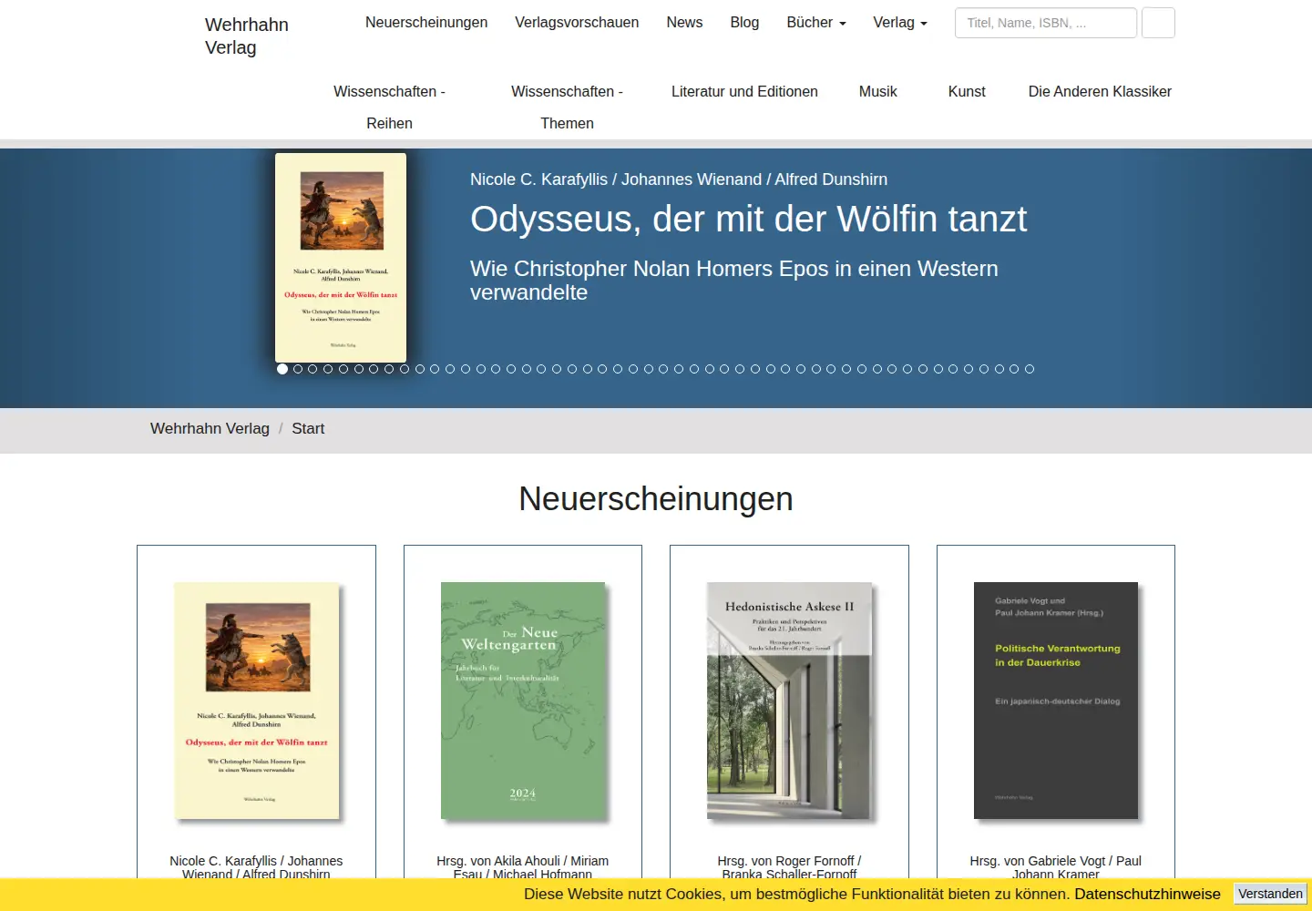Image resolution: width=1312 pixels, height=911 pixels.
Task: Click the banner subtitle about Christopher Nolan
Action: (x=734, y=281)
